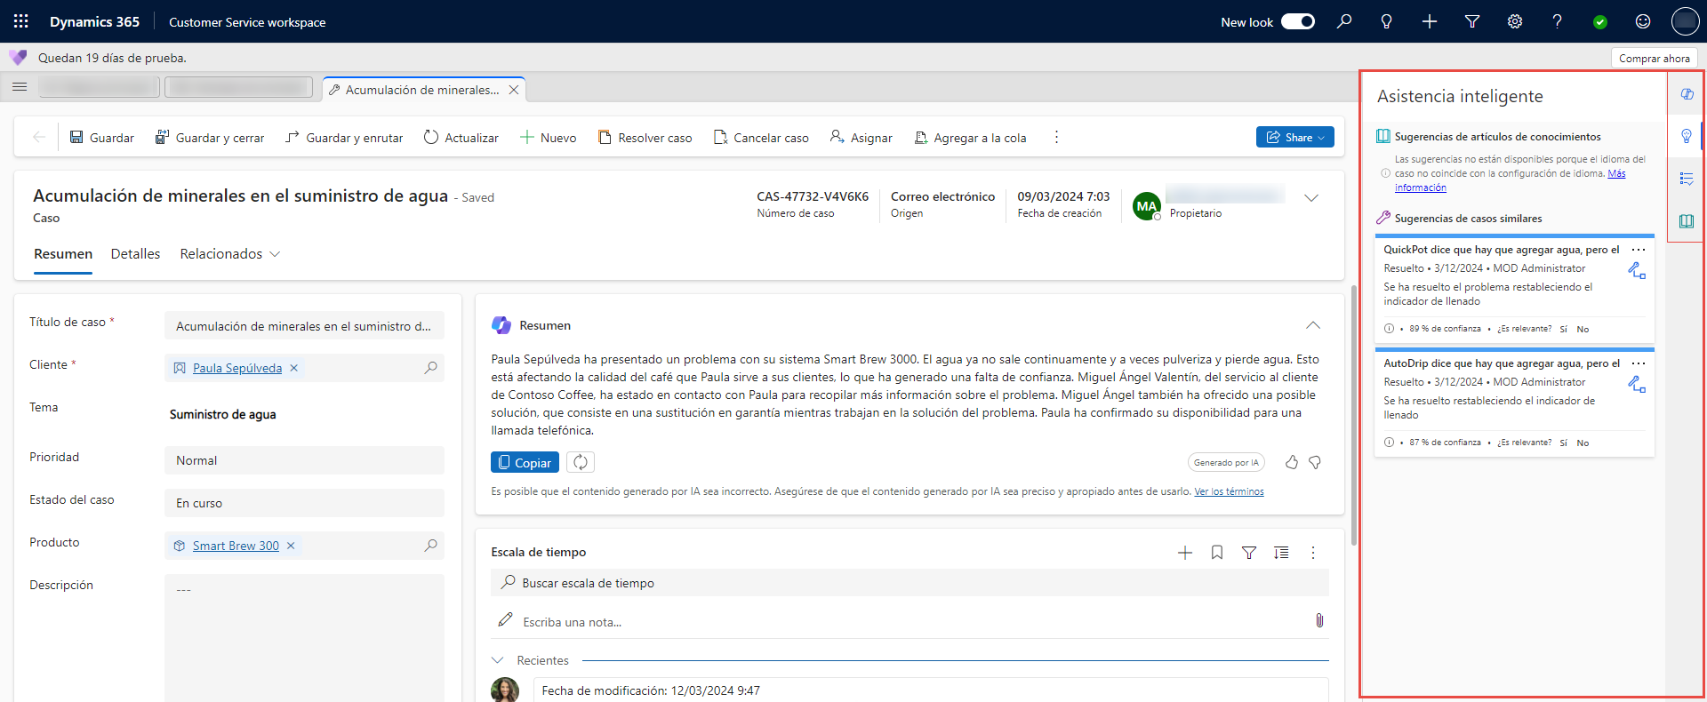Go back with the arrow button
Screen dimensions: 1707x702
pos(38,137)
